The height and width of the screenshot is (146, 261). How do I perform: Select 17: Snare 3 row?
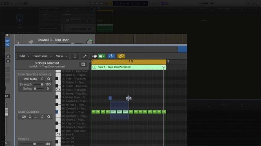tap(74, 75)
